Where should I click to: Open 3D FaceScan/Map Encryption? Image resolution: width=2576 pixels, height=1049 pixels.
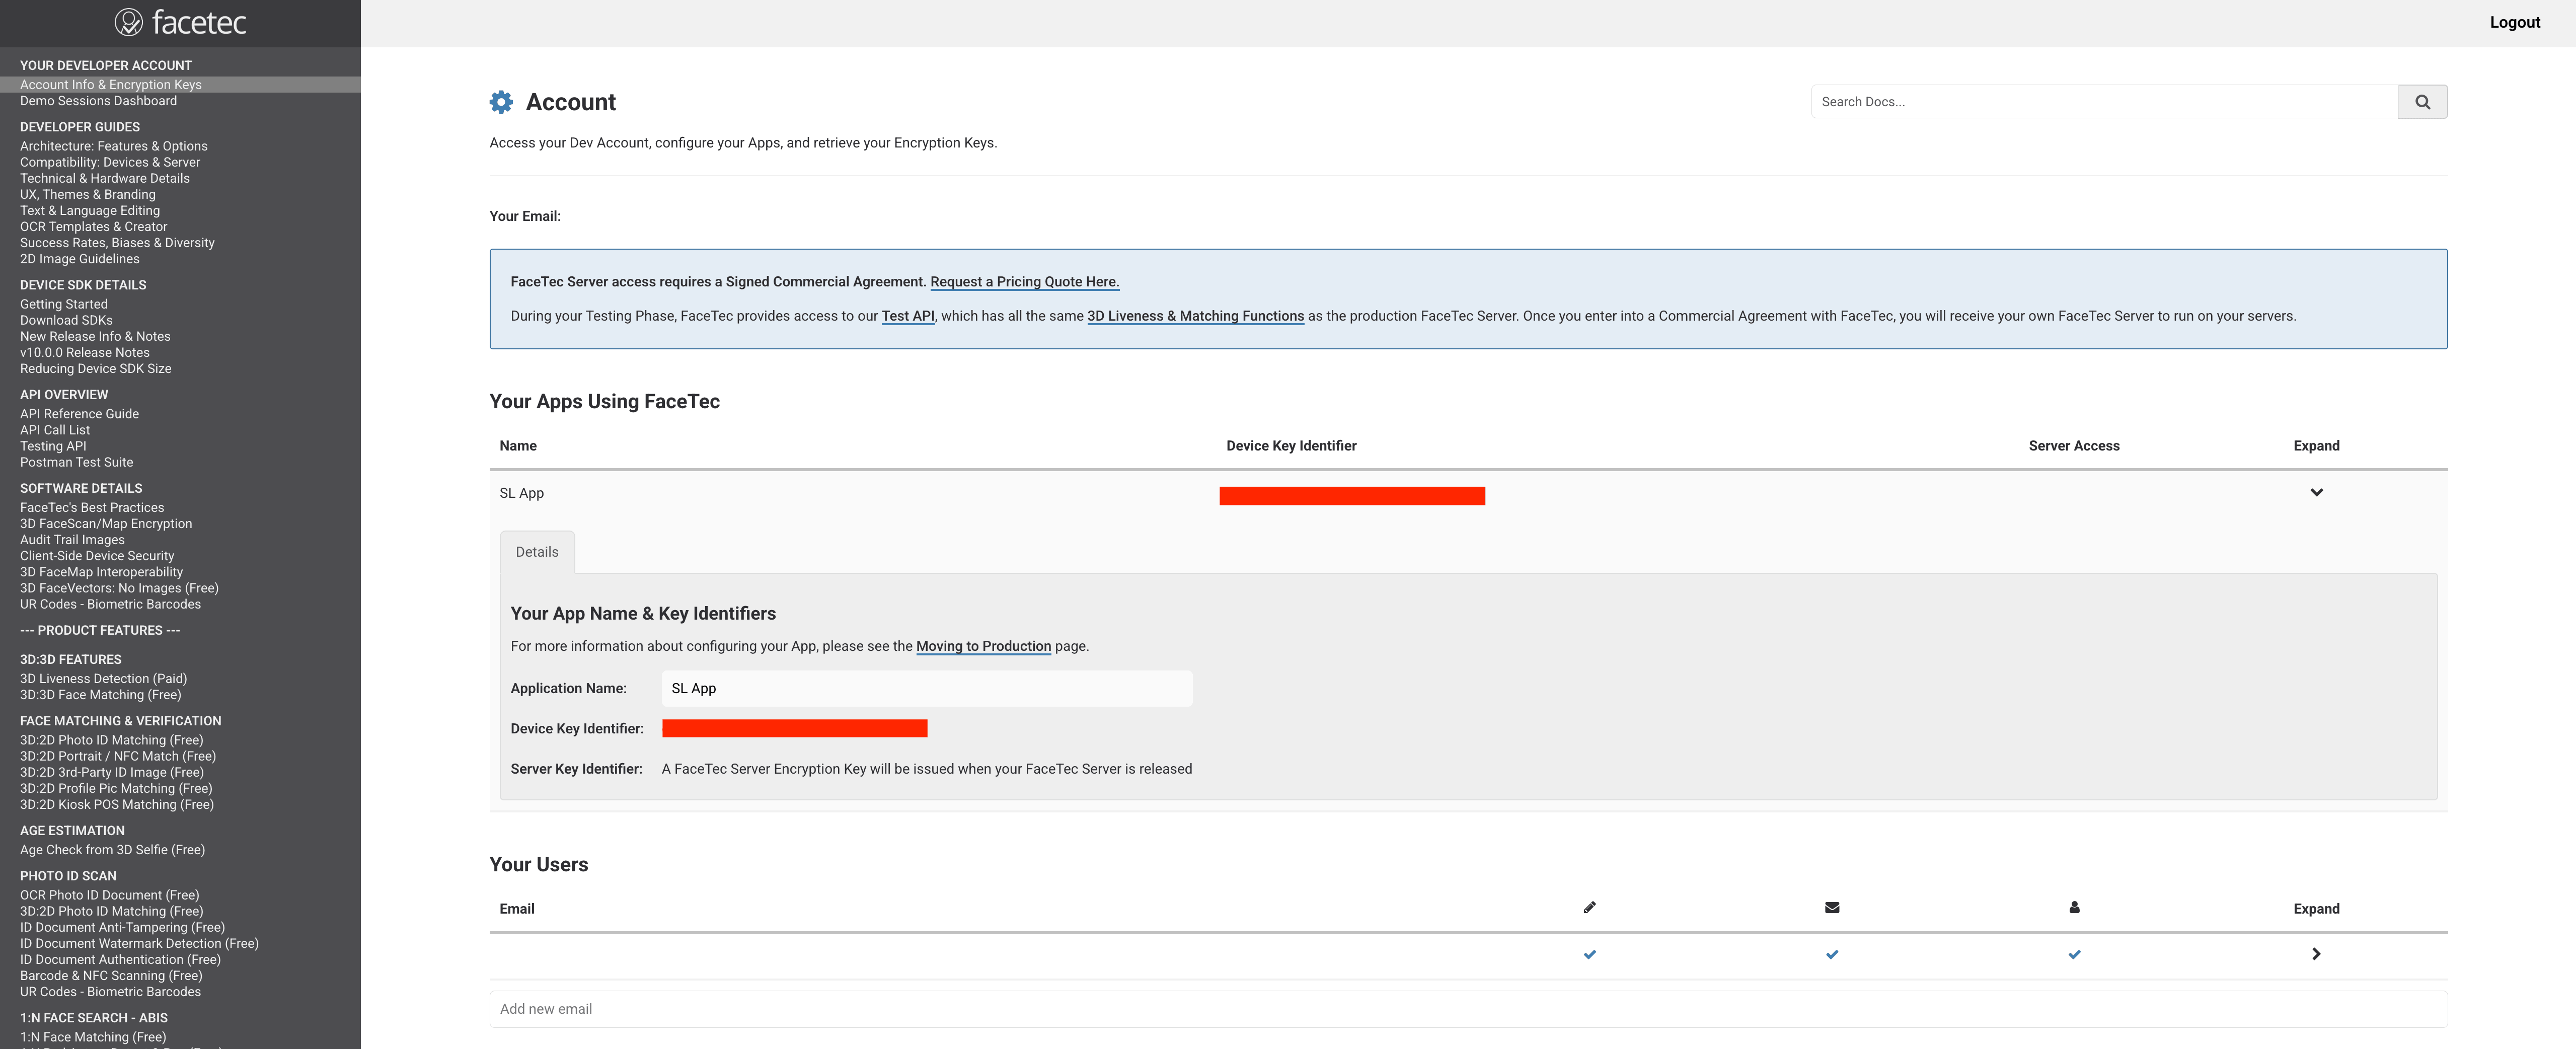click(x=106, y=524)
